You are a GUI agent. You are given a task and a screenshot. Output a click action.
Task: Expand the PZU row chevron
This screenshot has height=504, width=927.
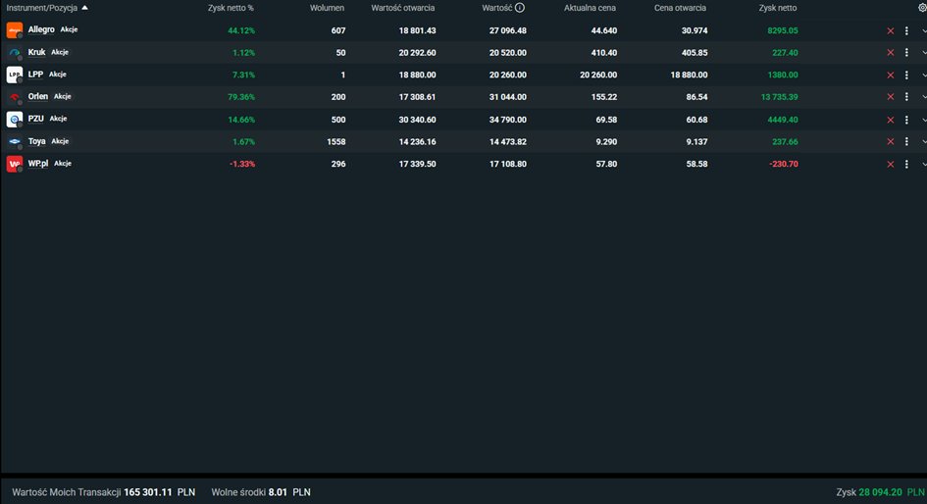pyautogui.click(x=924, y=120)
